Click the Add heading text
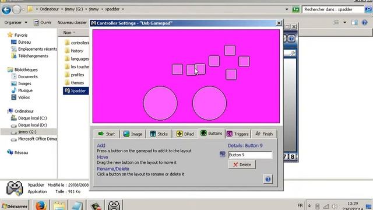The height and width of the screenshot is (210, 373). coord(101,145)
